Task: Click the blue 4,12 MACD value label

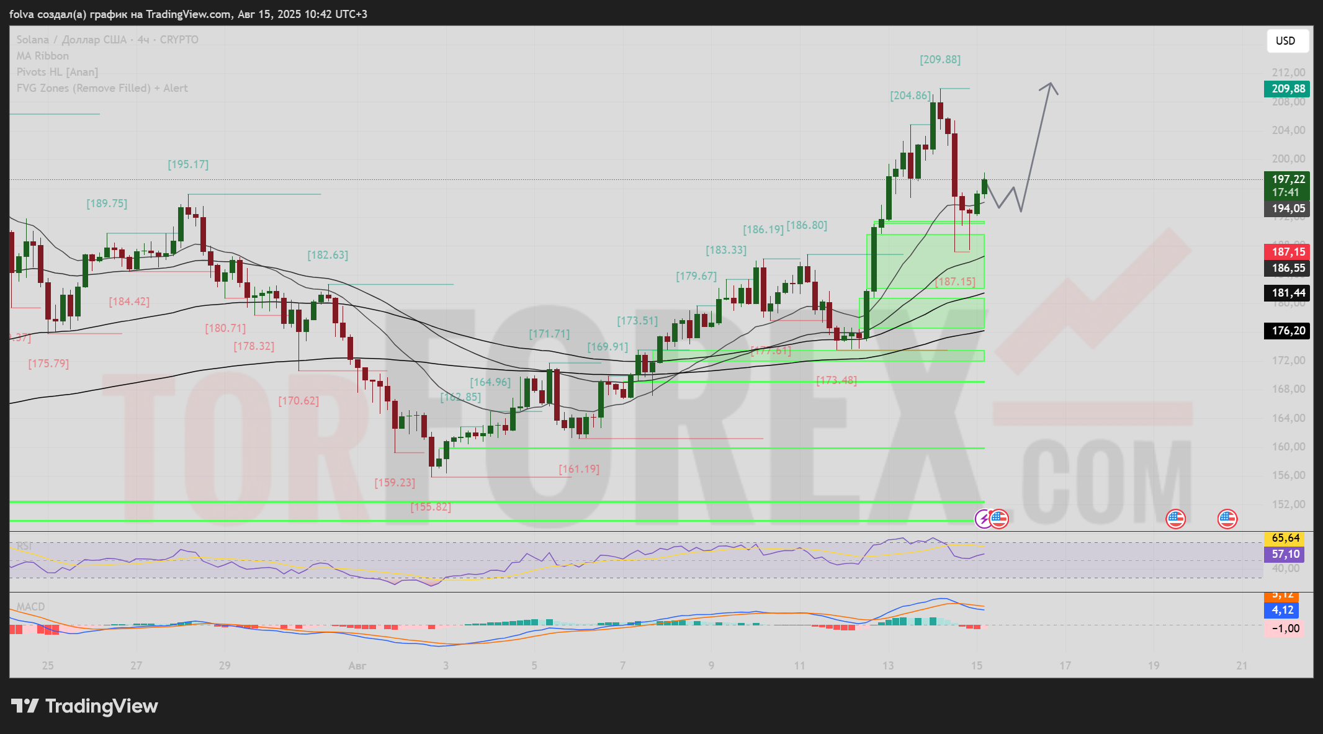Action: point(1281,610)
